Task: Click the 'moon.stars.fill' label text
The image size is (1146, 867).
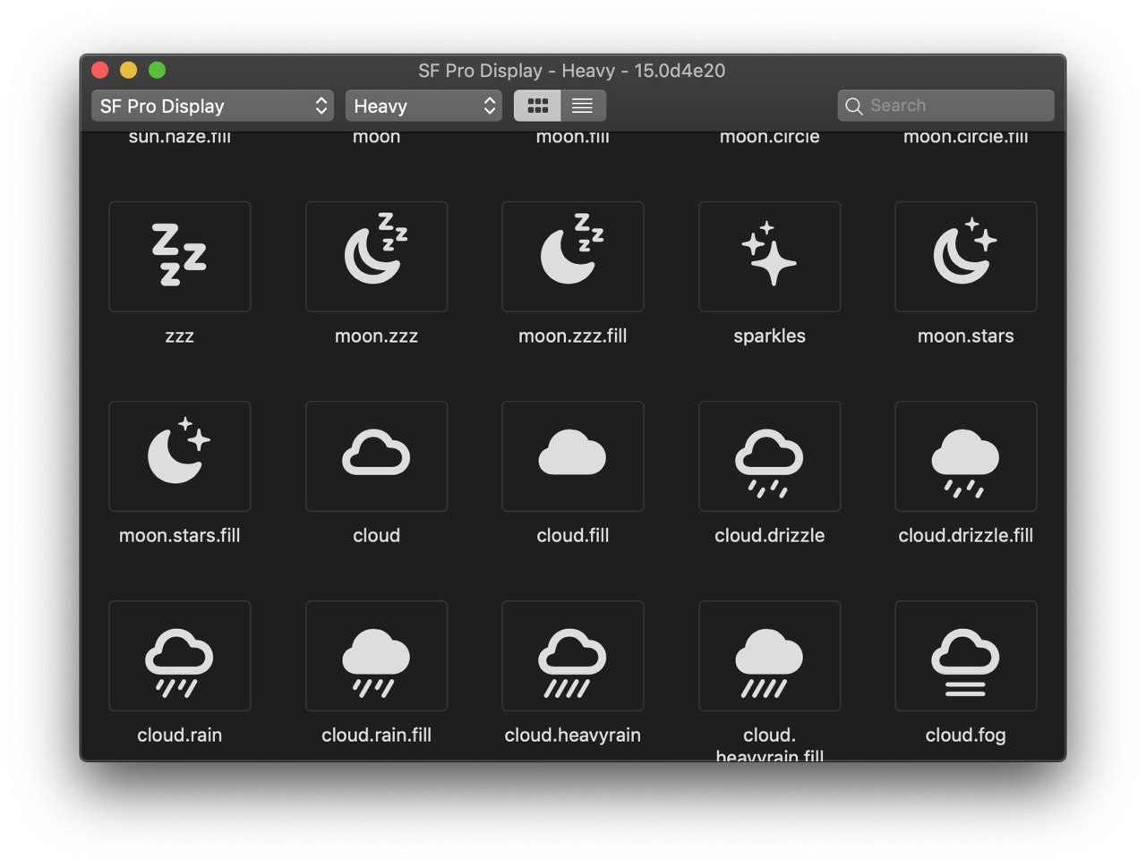Action: point(179,536)
